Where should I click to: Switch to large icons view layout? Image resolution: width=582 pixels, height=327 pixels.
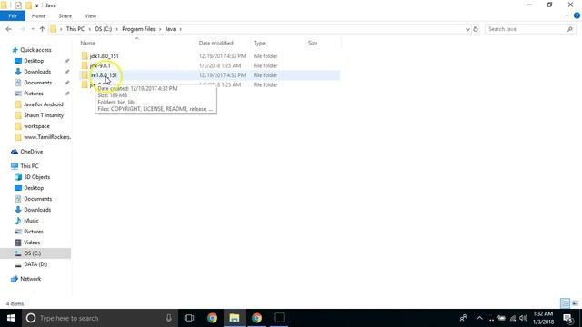(575, 303)
